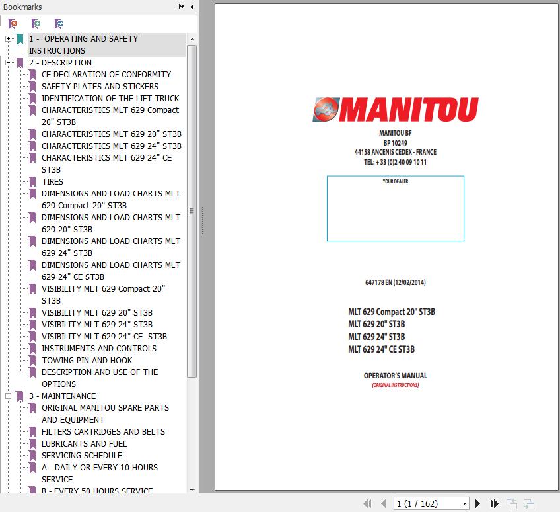This screenshot has width=560, height=512.
Task: Click the next view icon
Action: tap(529, 504)
